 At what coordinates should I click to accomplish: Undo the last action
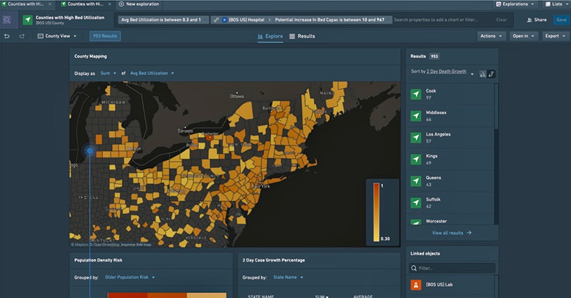coord(7,36)
